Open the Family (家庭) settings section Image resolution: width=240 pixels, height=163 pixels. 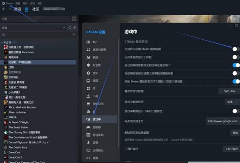(100, 57)
